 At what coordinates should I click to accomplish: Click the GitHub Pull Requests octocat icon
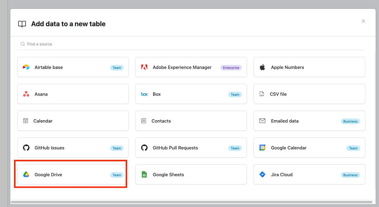(x=144, y=148)
